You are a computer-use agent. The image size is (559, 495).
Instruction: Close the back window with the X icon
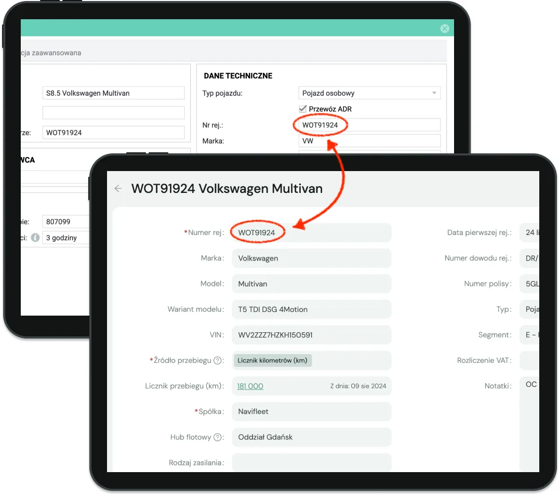pos(444,29)
